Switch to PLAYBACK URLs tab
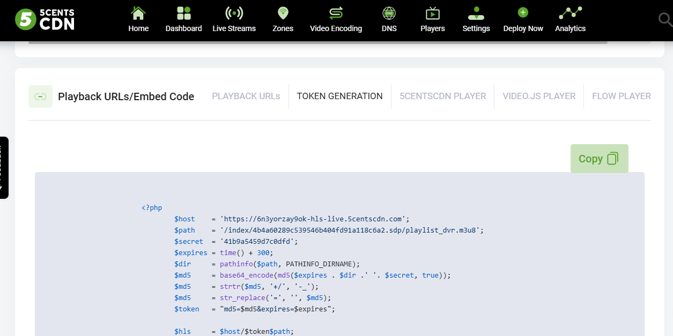Image resolution: width=673 pixels, height=336 pixels. coord(246,96)
